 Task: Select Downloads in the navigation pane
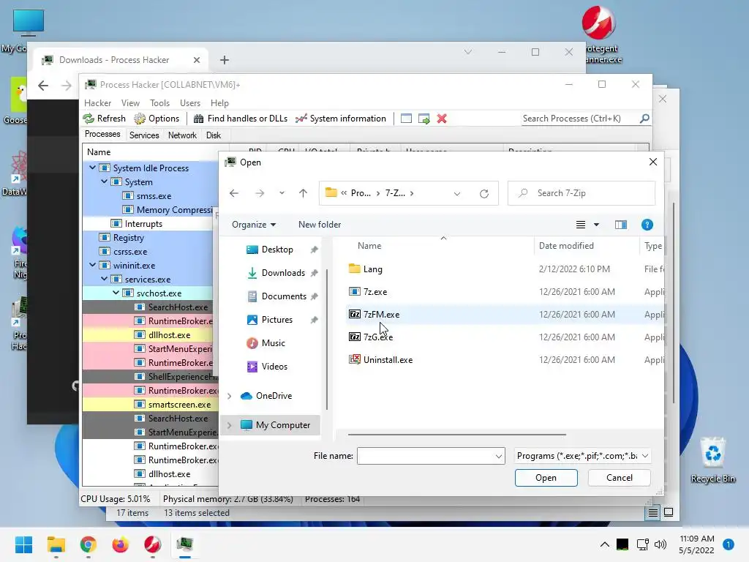pyautogui.click(x=283, y=273)
